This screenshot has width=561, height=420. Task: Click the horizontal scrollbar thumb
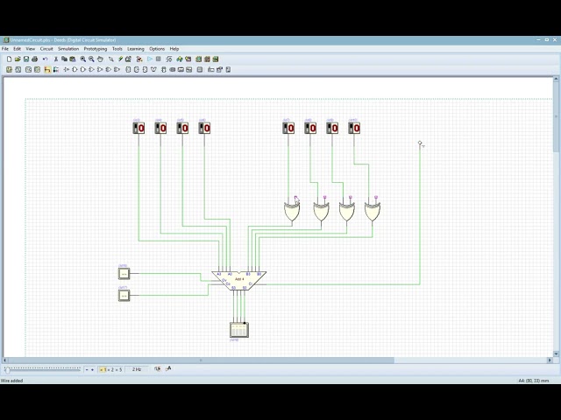[x=201, y=360]
